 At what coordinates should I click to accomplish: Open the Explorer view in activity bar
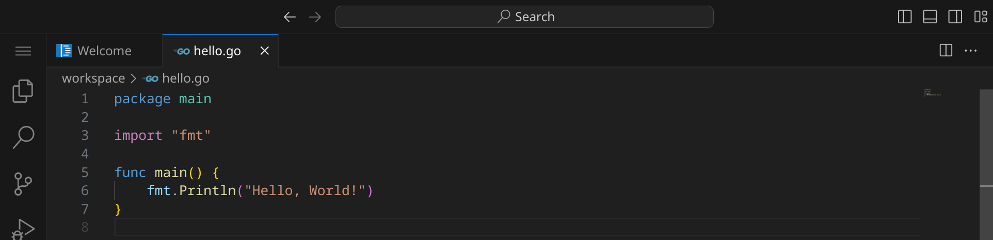point(23,91)
